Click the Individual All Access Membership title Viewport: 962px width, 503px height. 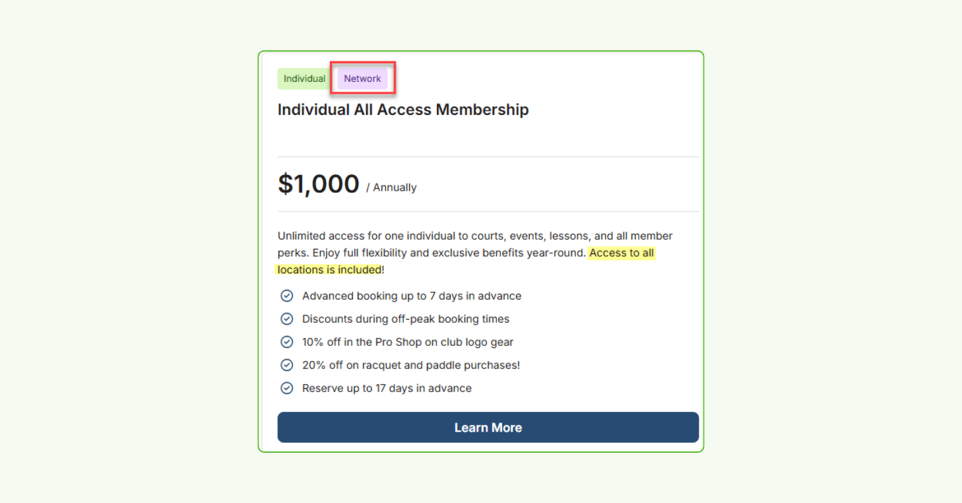(403, 109)
